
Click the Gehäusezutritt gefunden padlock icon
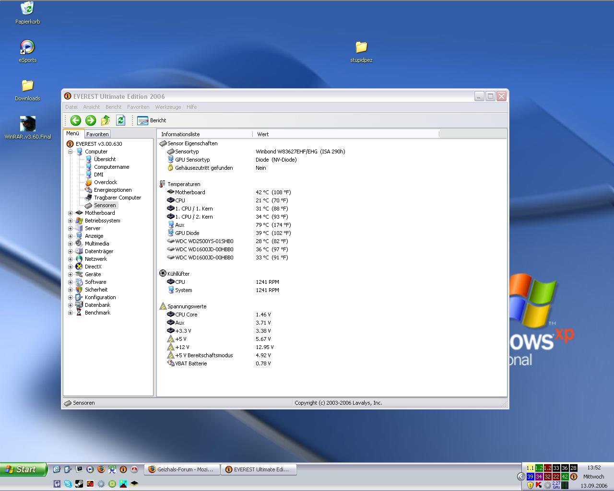pyautogui.click(x=170, y=168)
